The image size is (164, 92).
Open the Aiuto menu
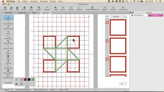point(60,1)
